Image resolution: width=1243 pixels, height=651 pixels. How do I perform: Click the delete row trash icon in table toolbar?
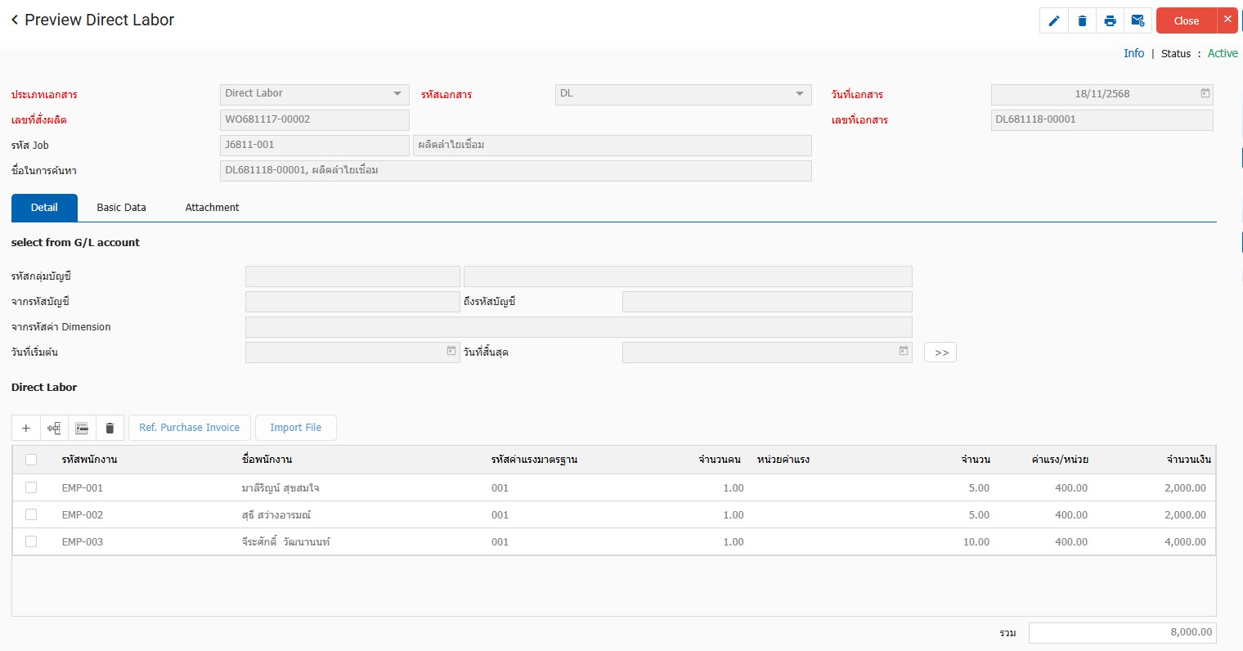[x=110, y=428]
